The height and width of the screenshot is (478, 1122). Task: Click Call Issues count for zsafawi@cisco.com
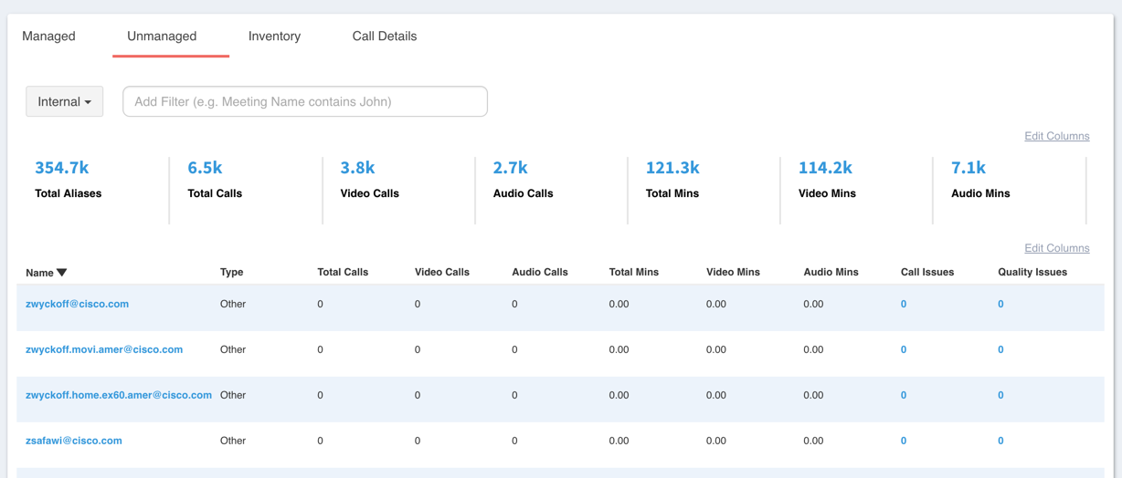click(x=904, y=441)
